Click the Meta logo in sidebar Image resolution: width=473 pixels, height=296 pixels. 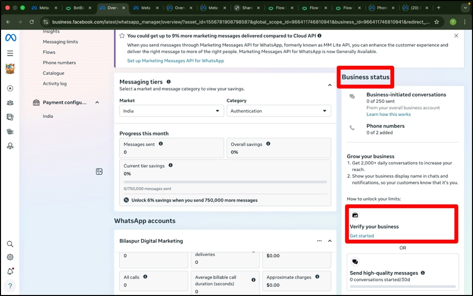(x=10, y=38)
